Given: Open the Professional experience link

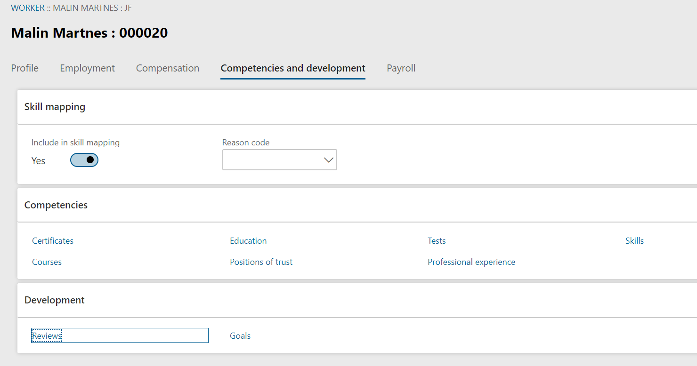Looking at the screenshot, I should tap(471, 262).
